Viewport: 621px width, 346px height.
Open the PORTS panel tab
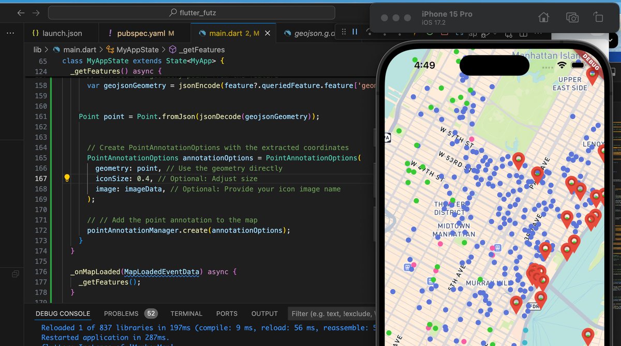click(x=227, y=313)
